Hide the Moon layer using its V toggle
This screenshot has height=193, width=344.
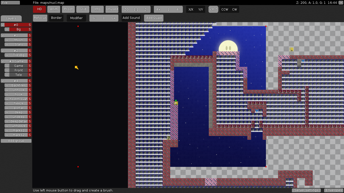[7, 40]
